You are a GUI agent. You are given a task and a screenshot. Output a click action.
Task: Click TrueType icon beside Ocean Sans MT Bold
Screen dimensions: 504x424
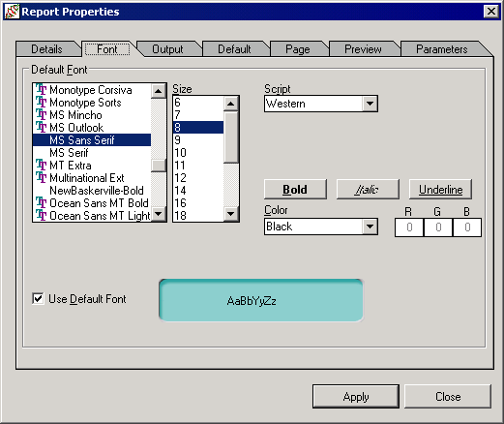tap(41, 202)
